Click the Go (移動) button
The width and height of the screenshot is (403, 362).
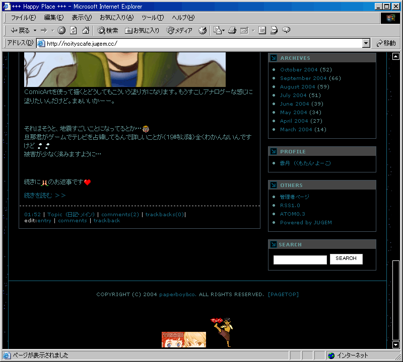[386, 43]
